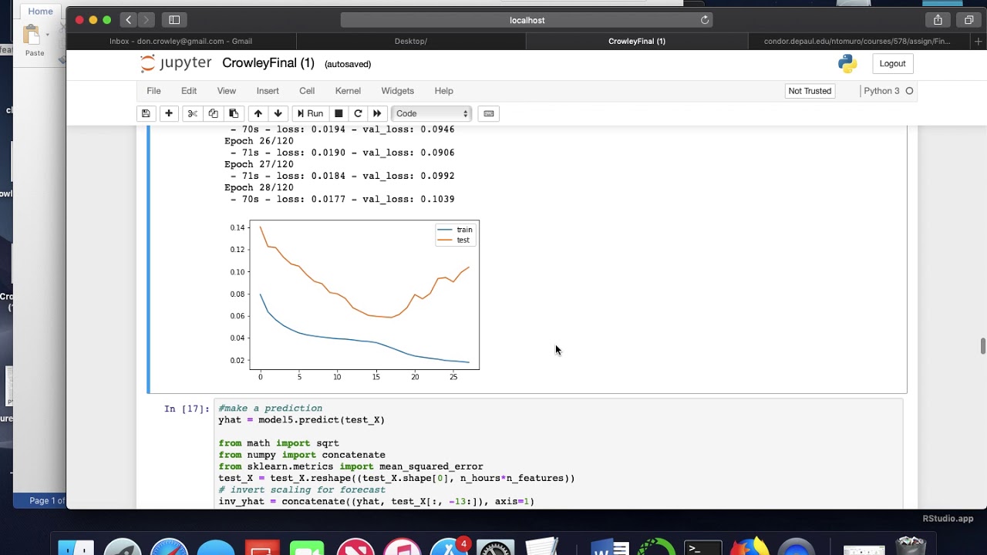Switch to the condor.depaul.edu tab
This screenshot has width=987, height=555.
[x=857, y=42]
